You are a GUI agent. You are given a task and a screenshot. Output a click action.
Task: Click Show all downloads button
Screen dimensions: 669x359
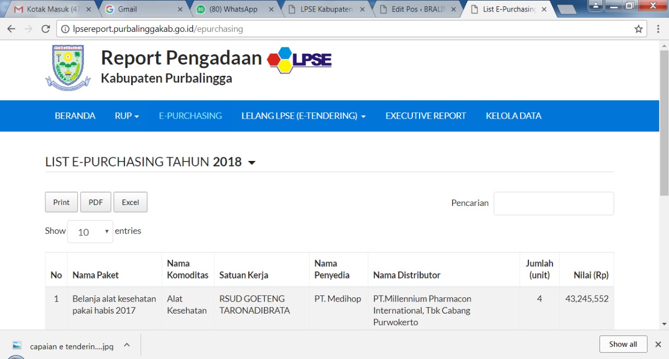[623, 344]
